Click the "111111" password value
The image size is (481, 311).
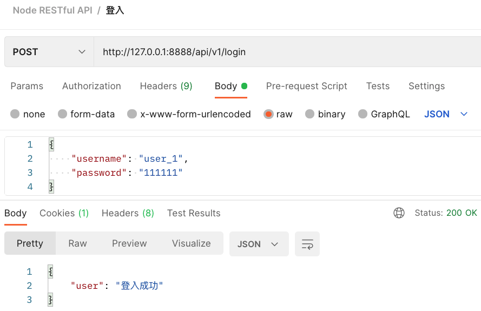pyautogui.click(x=161, y=173)
